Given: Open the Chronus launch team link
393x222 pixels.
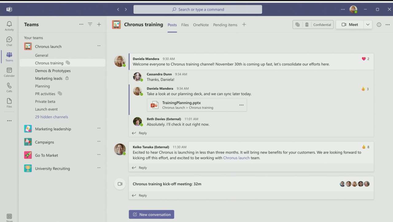Looking at the screenshot, I should pyautogui.click(x=236, y=158).
